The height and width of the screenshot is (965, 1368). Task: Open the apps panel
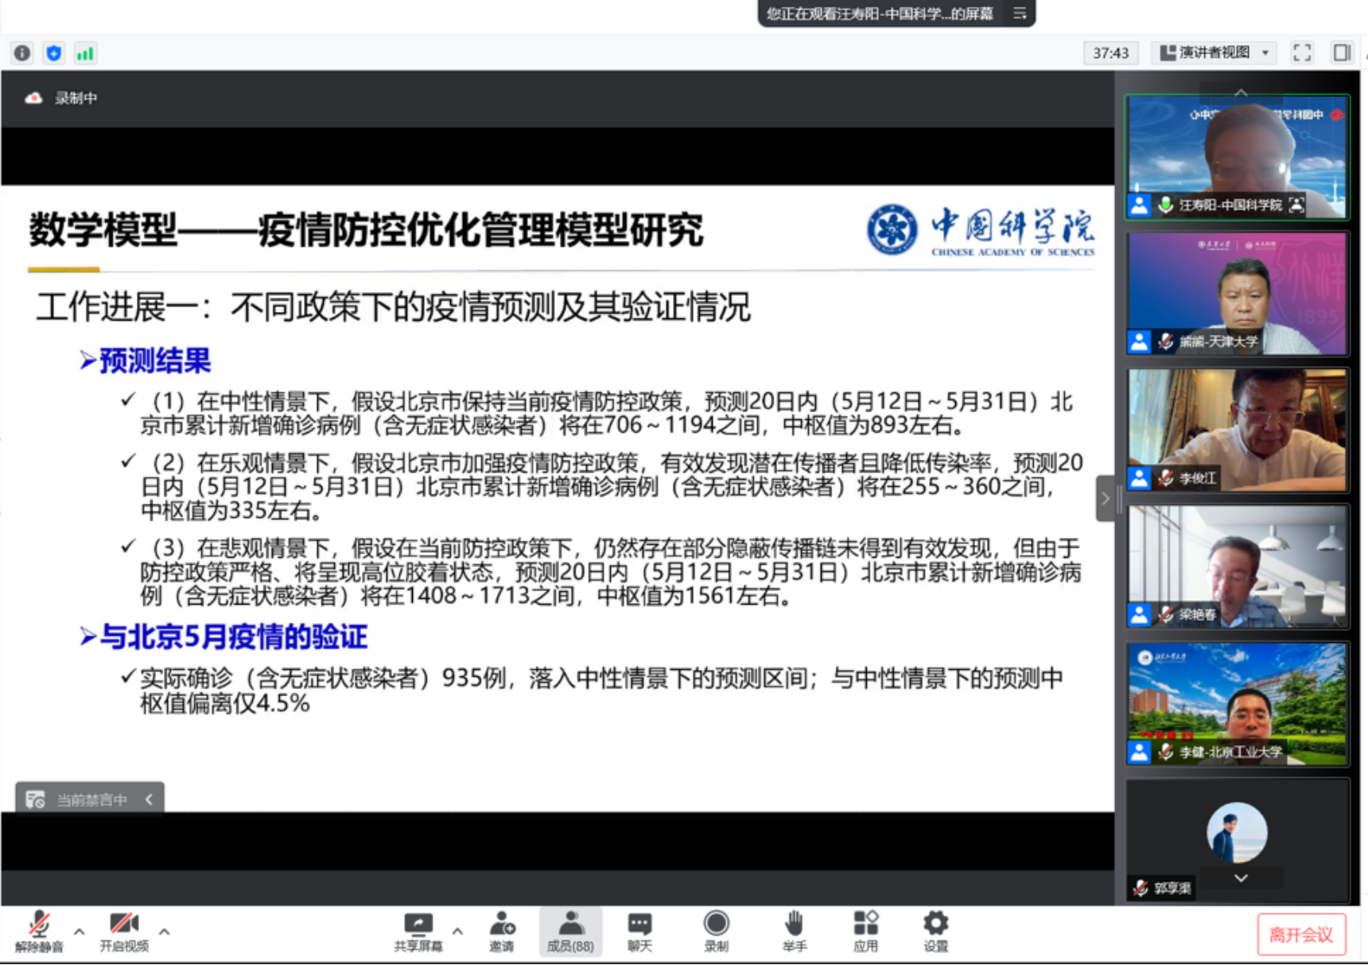click(x=865, y=931)
